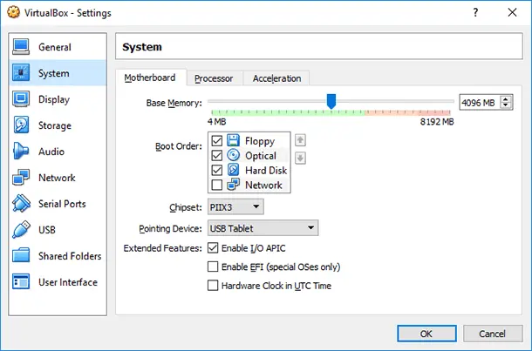
Task: Click the User Interface window icon
Action: coord(21,281)
